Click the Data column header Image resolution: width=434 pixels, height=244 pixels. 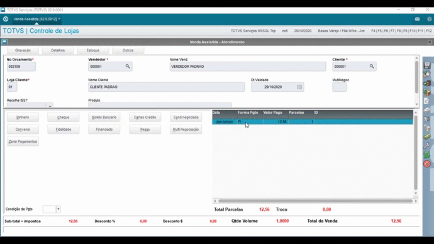tap(225, 113)
